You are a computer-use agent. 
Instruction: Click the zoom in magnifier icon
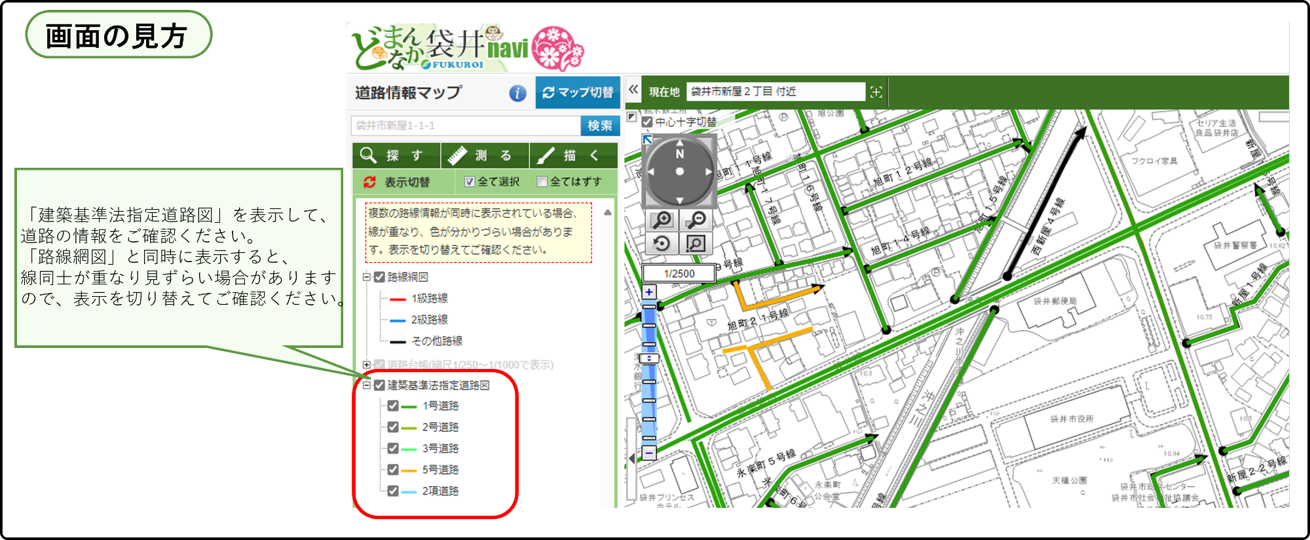pos(662,220)
